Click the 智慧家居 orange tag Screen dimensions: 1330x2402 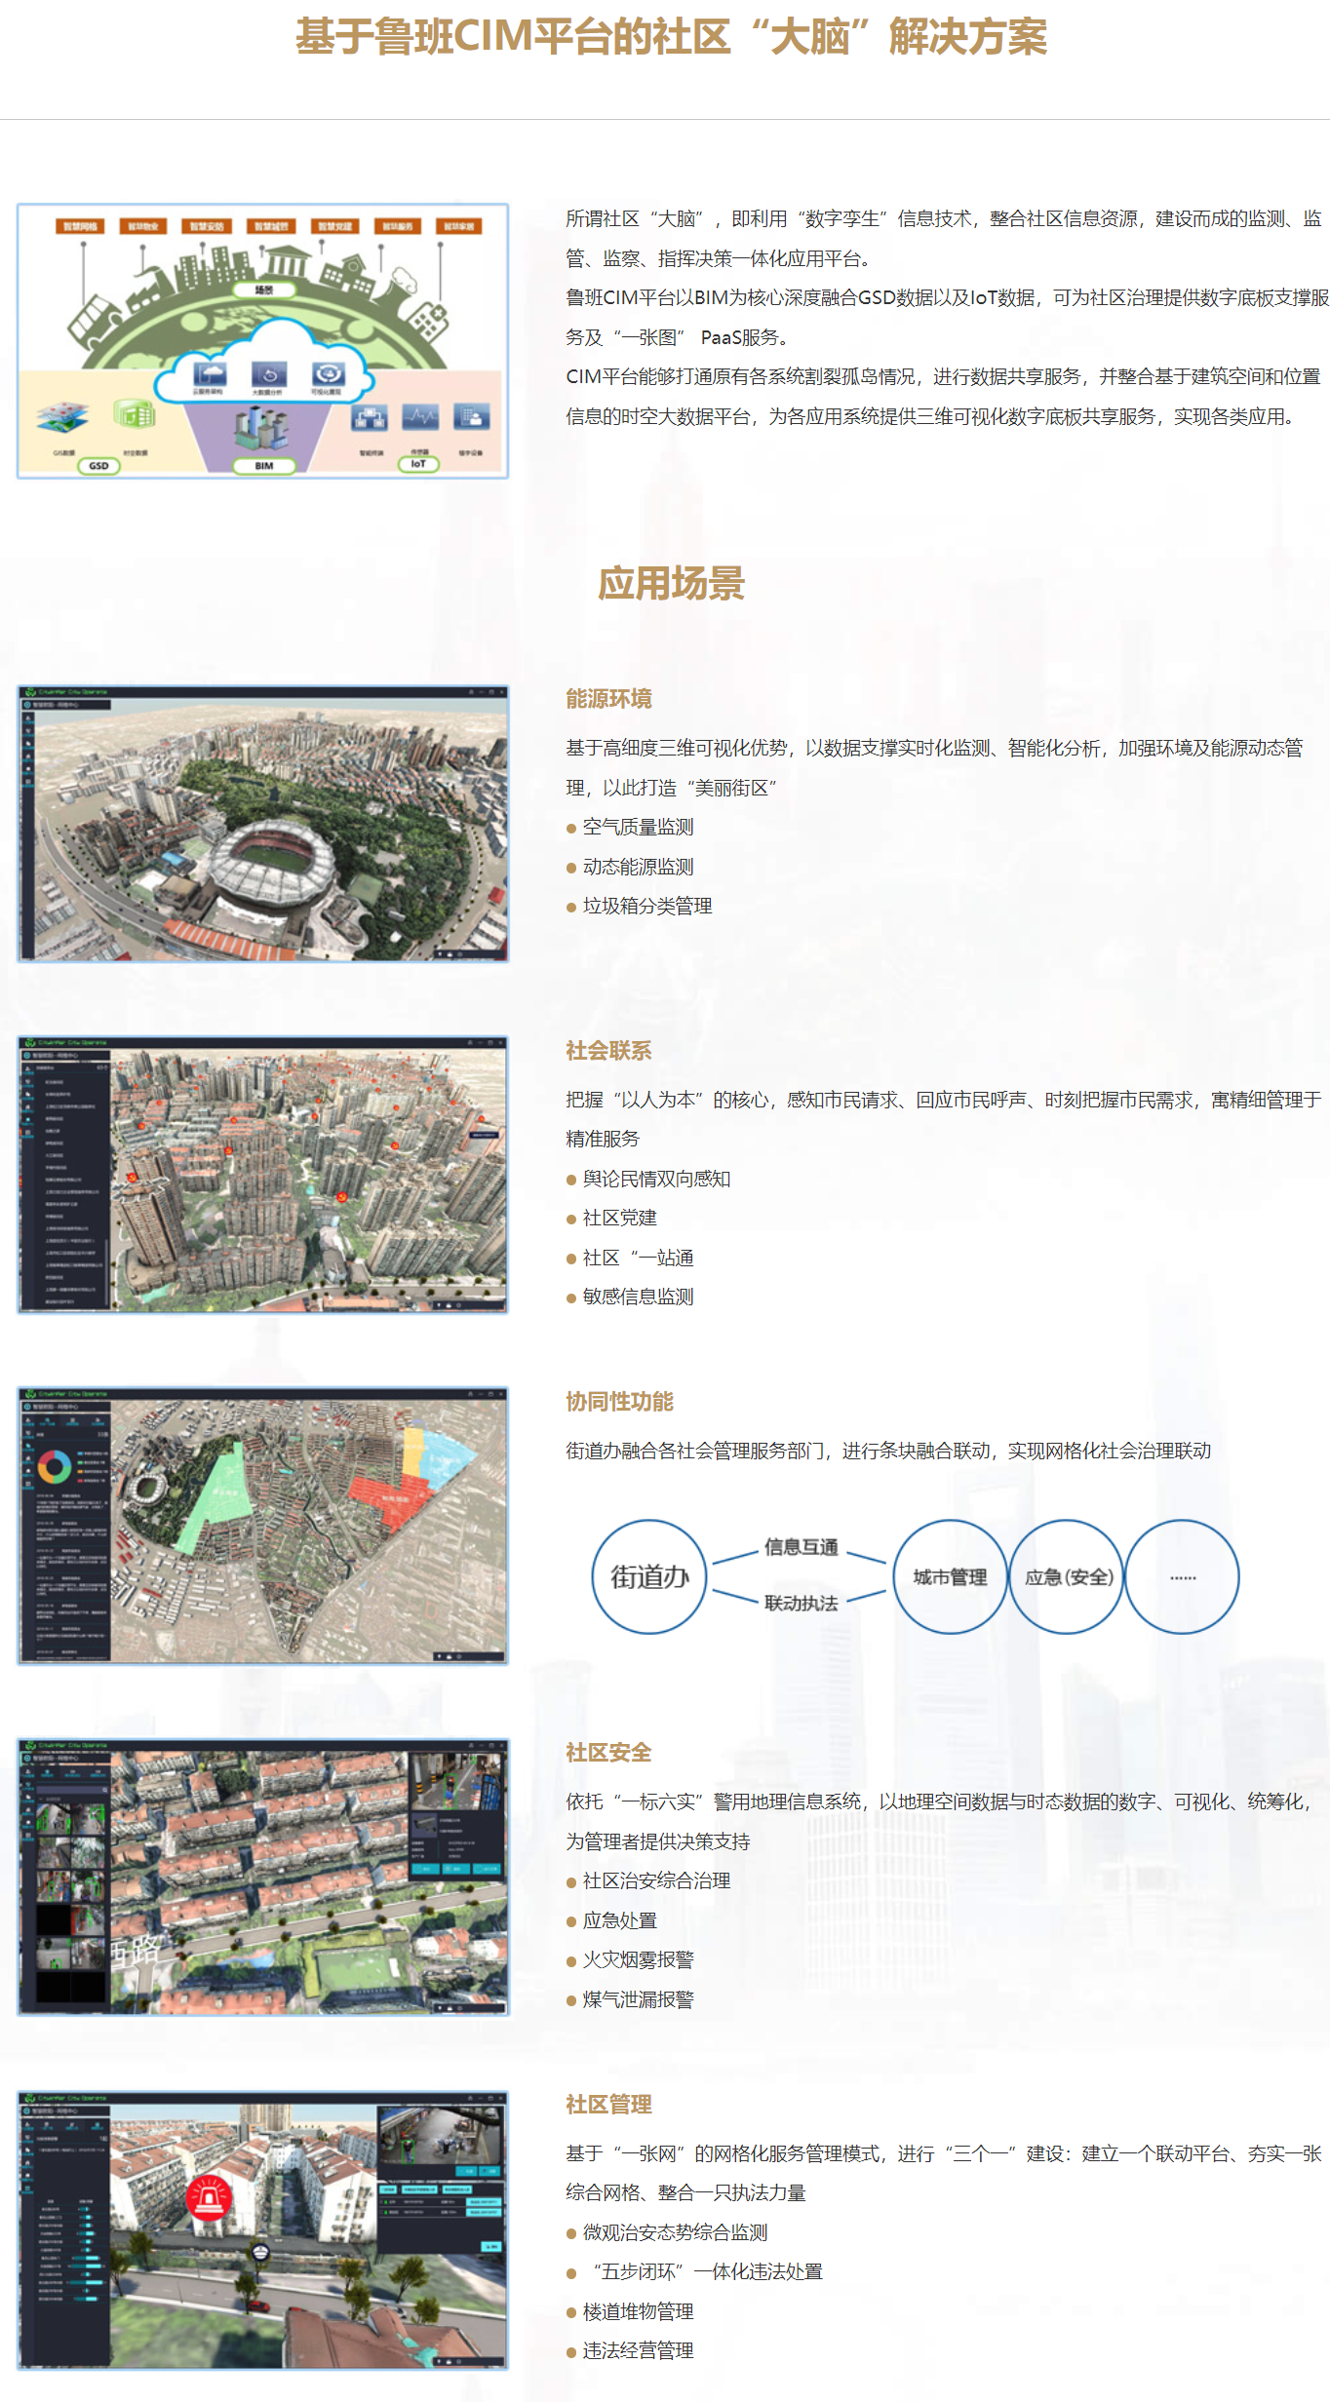click(x=459, y=226)
